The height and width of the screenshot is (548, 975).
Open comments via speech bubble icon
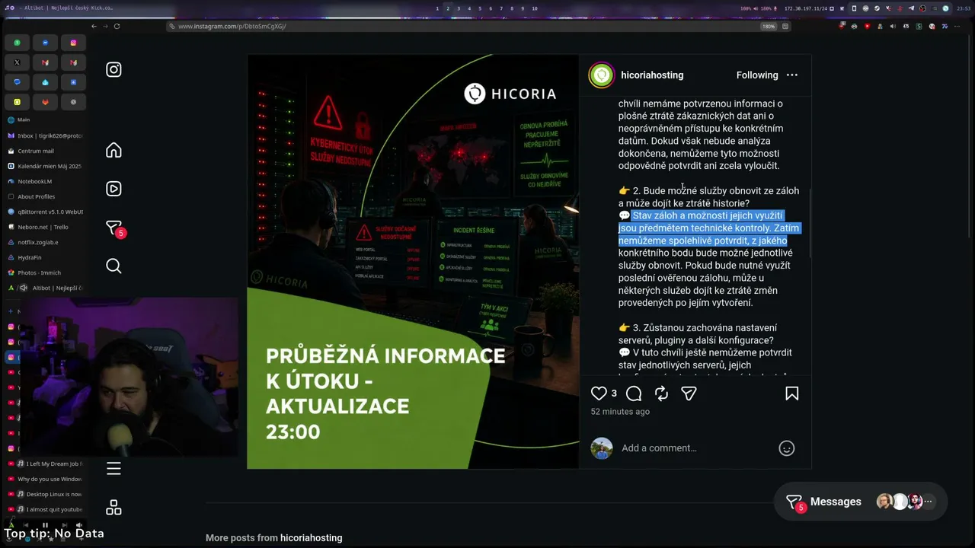point(634,393)
